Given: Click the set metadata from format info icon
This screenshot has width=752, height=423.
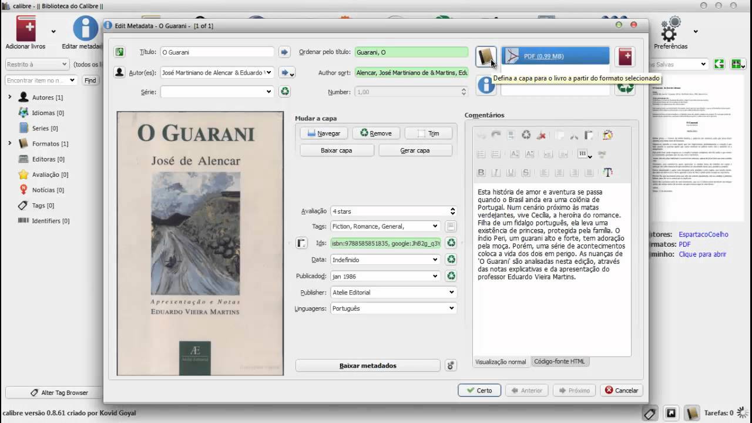Looking at the screenshot, I should (486, 86).
